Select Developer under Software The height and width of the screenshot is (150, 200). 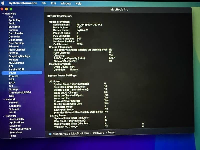click(x=15, y=126)
